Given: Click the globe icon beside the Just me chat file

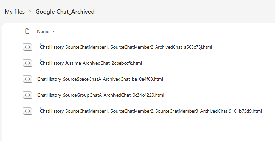Looking at the screenshot, I should (27, 63).
